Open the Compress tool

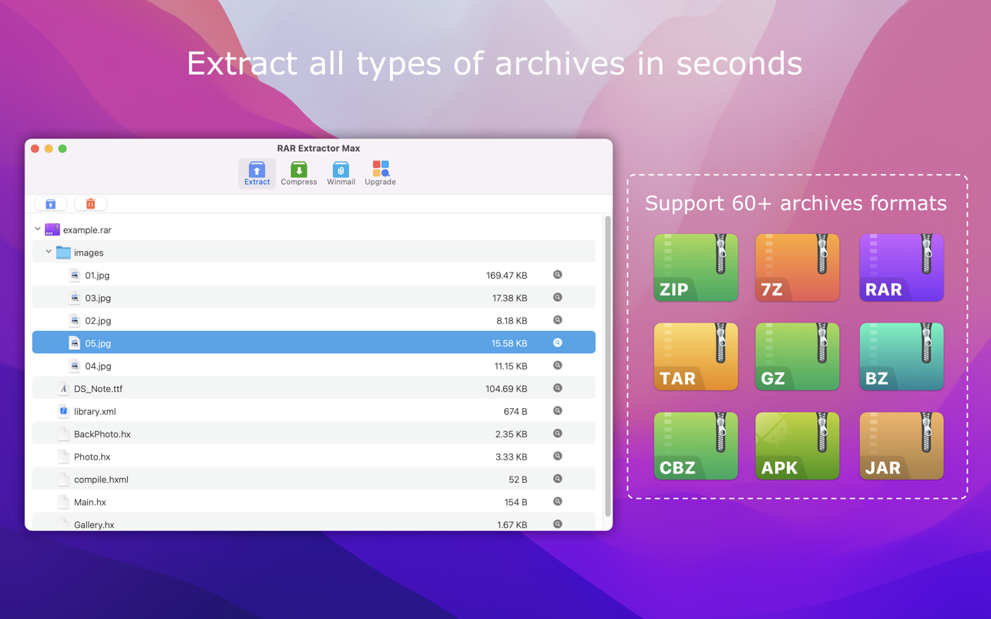coord(298,173)
